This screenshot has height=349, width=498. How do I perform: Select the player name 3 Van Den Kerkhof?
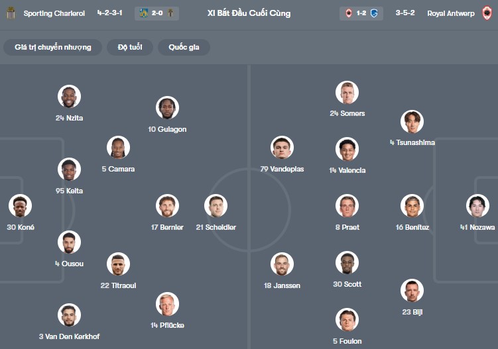69,336
